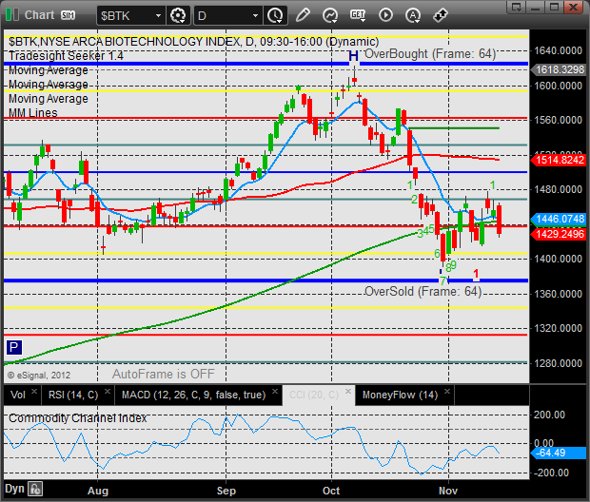This screenshot has height=502, width=590.
Task: Click the link symbol icon
Action: click(441, 15)
